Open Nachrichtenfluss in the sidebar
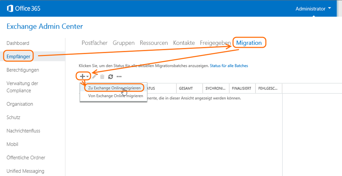Image resolution: width=342 pixels, height=176 pixels. coord(23,131)
